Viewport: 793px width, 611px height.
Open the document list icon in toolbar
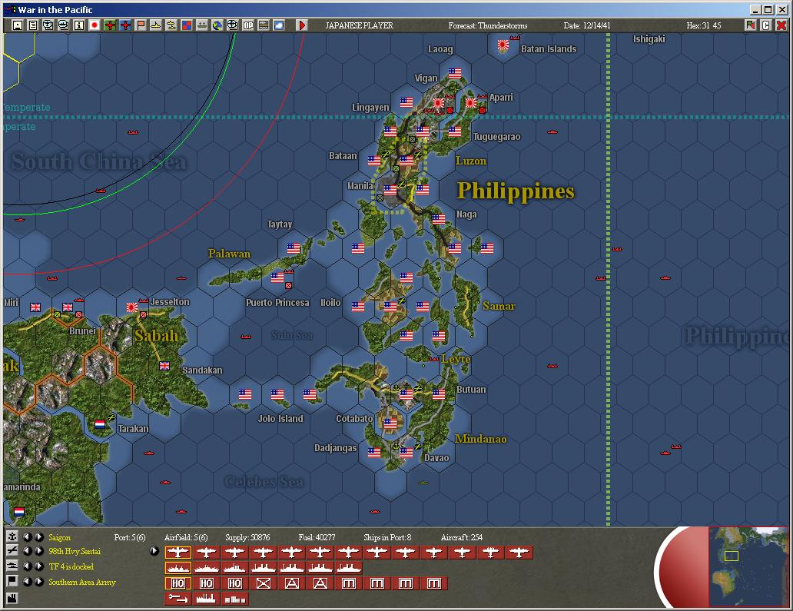pyautogui.click(x=33, y=25)
